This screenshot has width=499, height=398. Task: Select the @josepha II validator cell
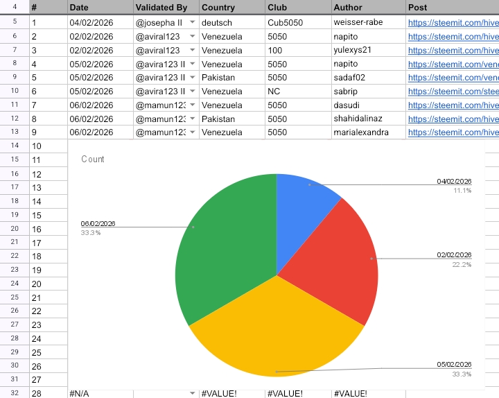pyautogui.click(x=166, y=22)
